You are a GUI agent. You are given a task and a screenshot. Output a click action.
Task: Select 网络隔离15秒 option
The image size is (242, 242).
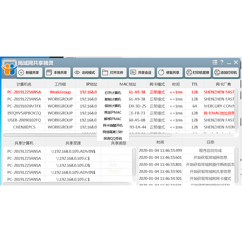113,132
